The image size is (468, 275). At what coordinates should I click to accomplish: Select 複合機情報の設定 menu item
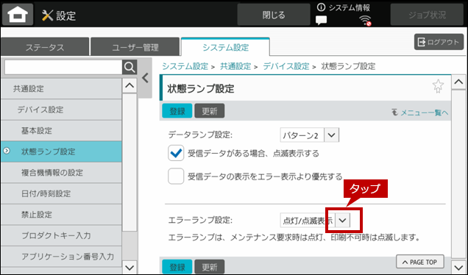(61, 172)
